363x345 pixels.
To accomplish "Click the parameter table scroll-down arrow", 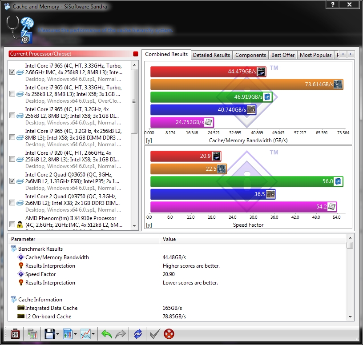I will pyautogui.click(x=350, y=317).
